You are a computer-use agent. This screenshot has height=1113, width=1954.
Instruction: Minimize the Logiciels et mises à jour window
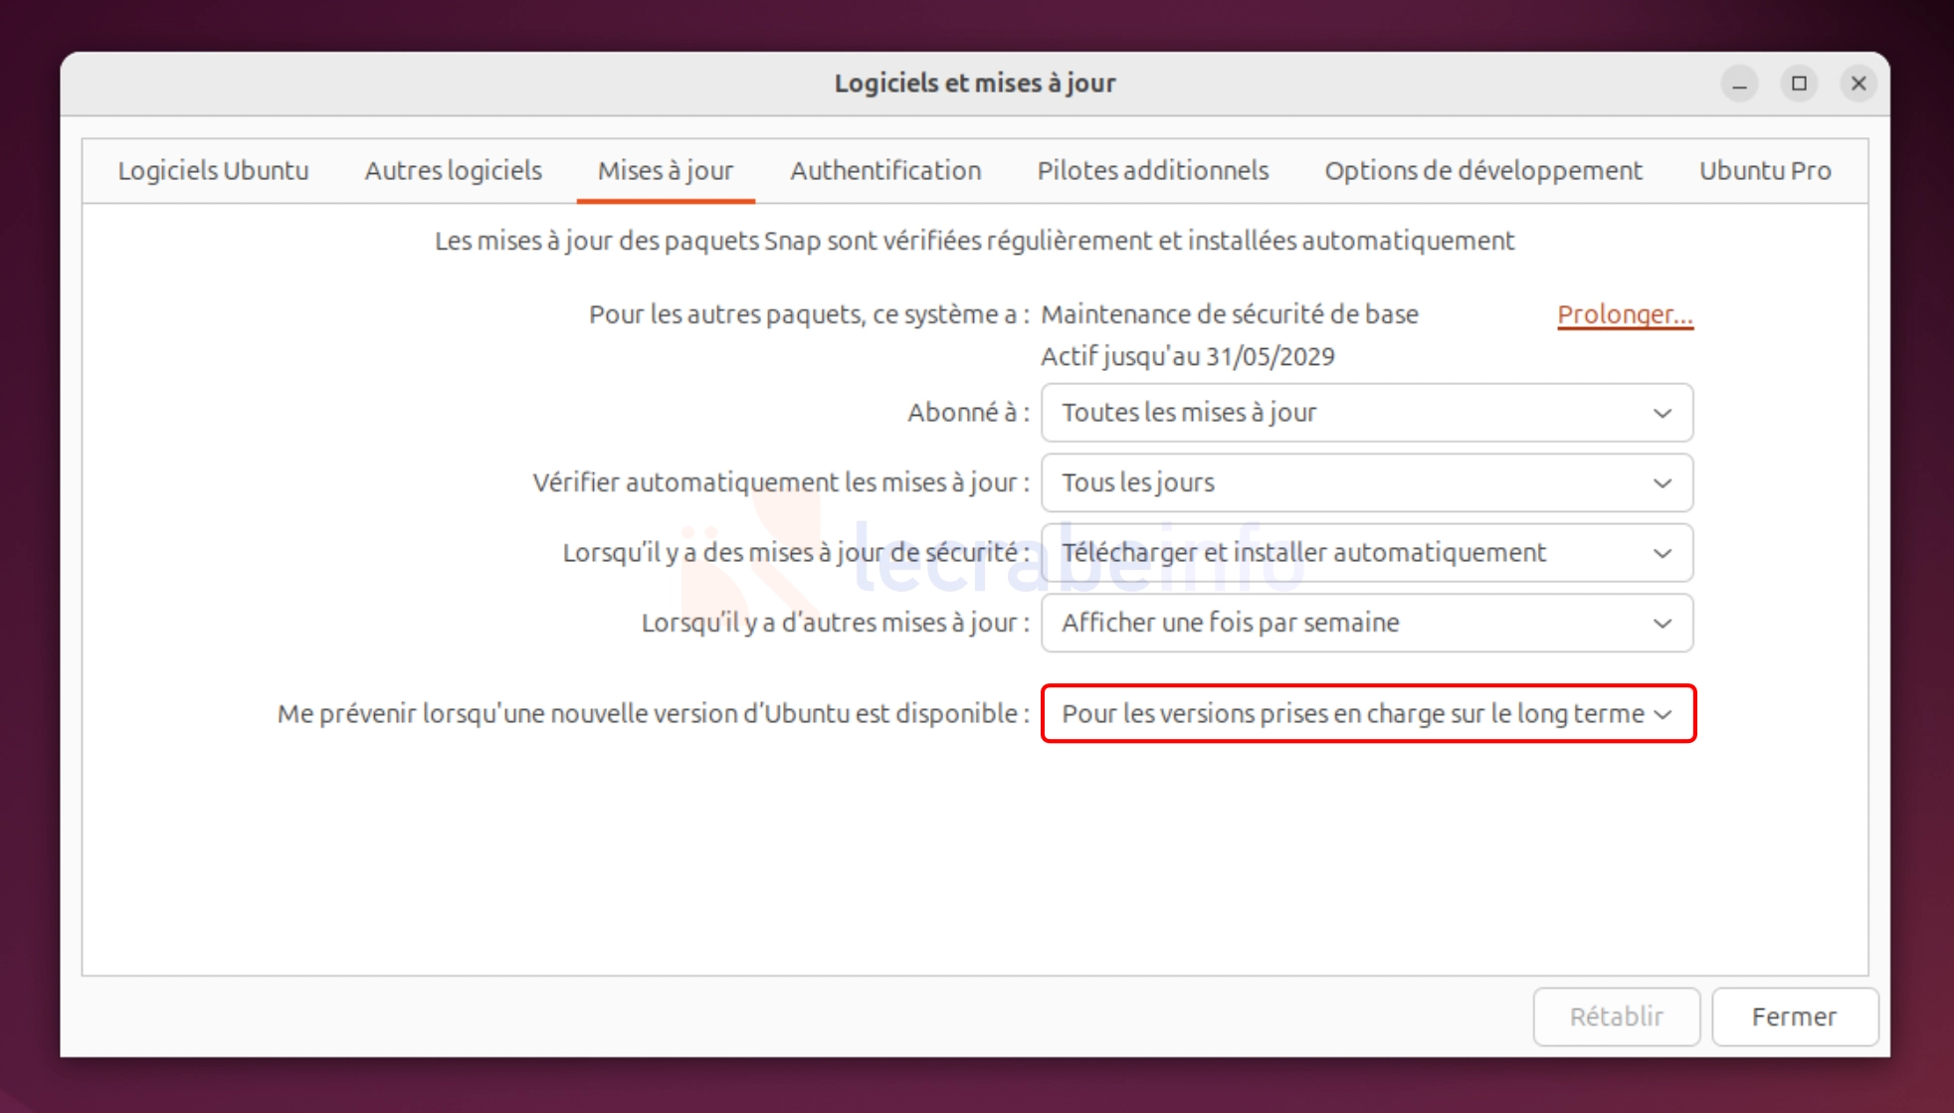pyautogui.click(x=1740, y=85)
